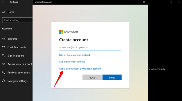Open Sign-in options page
This screenshot has width=182, height=101.
[x=16, y=56]
